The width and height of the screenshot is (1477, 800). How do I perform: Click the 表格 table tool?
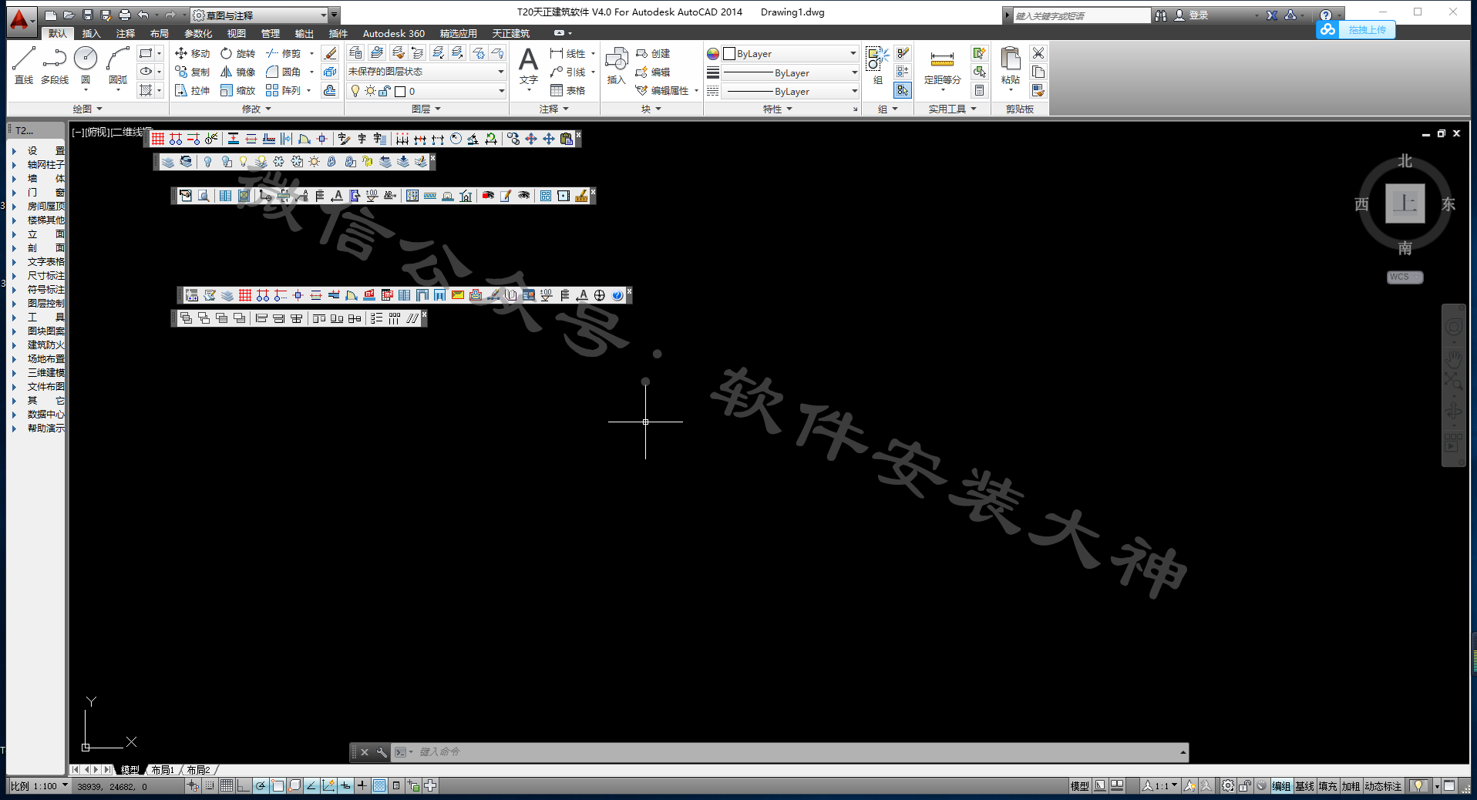pyautogui.click(x=568, y=90)
